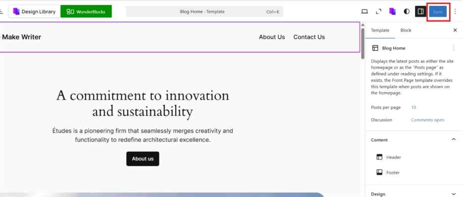
Task: Open the Styles half-circle icon
Action: pos(406,11)
